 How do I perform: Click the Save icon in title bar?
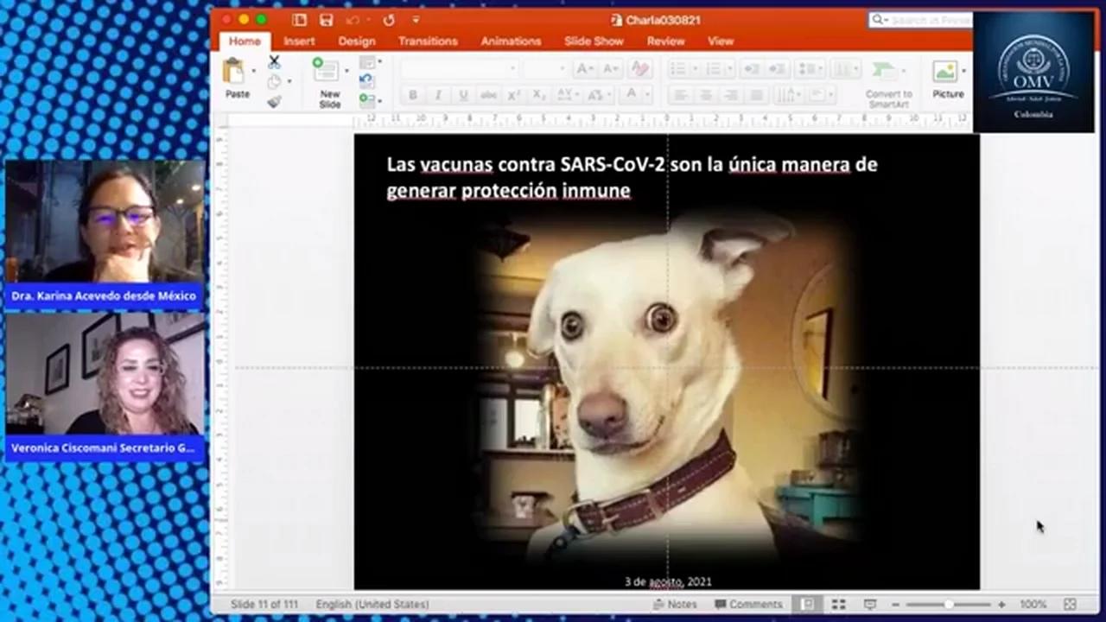pyautogui.click(x=326, y=19)
